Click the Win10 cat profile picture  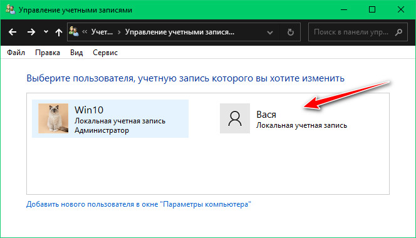[53, 118]
